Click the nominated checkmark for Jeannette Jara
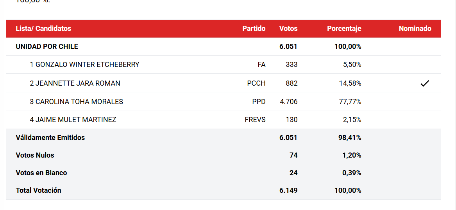Image resolution: width=456 pixels, height=210 pixels. (425, 83)
